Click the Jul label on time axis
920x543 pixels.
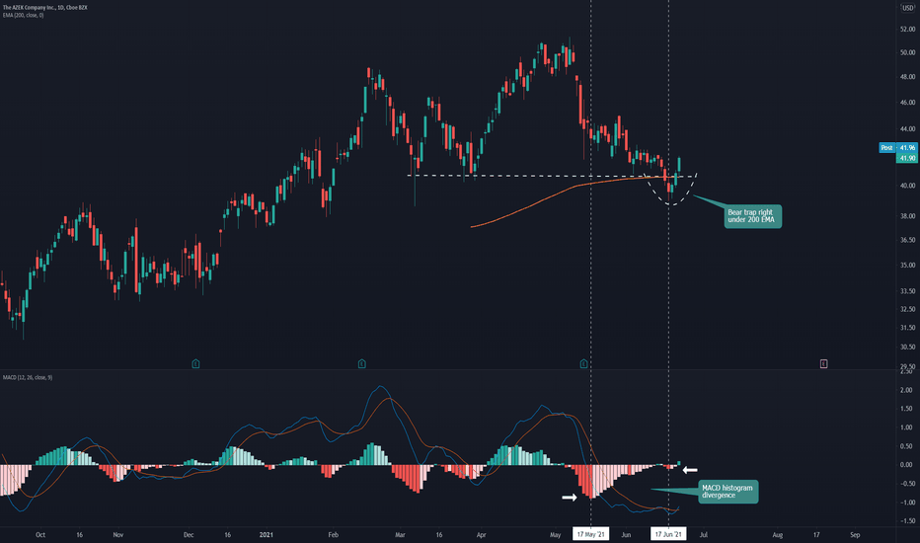(704, 535)
